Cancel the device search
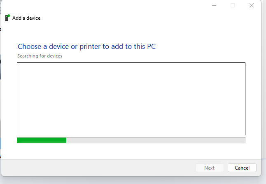The image size is (266, 184). click(242, 168)
